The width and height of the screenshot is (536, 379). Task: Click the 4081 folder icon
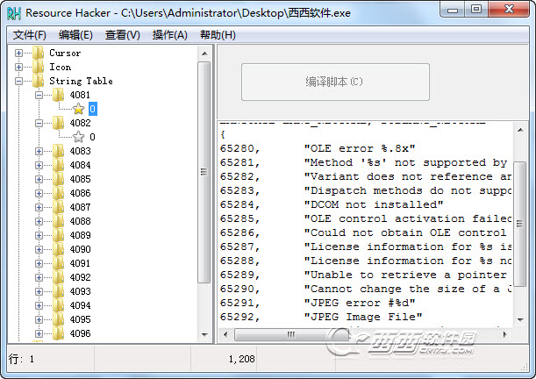point(59,95)
